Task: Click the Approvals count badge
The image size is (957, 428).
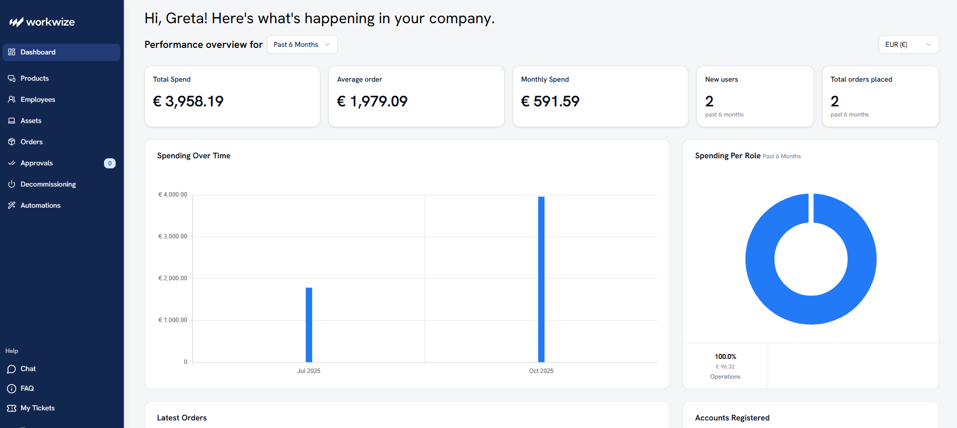Action: (110, 163)
